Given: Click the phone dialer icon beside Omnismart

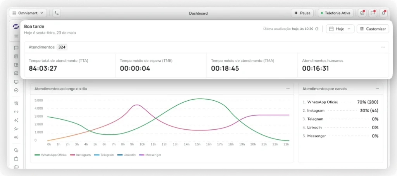Looking at the screenshot, I should tap(57, 13).
